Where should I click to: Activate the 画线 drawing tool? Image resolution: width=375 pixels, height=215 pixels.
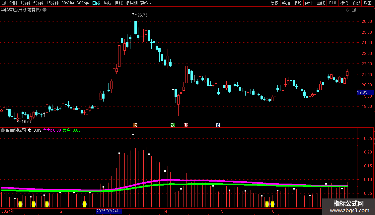tap(321, 3)
